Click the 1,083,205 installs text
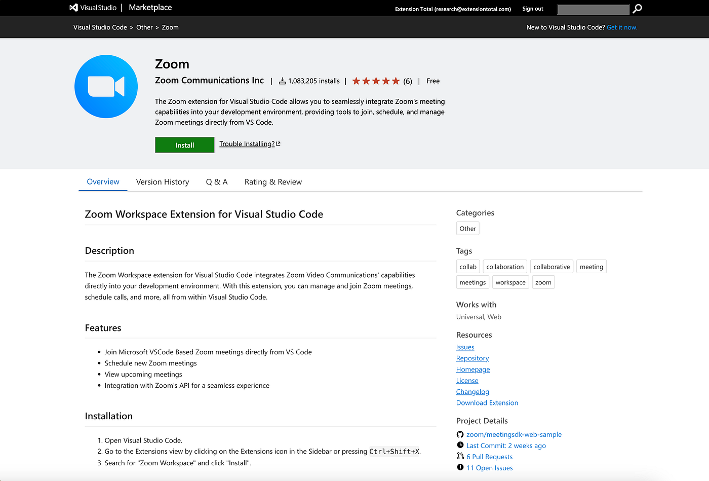709x481 pixels. 314,81
